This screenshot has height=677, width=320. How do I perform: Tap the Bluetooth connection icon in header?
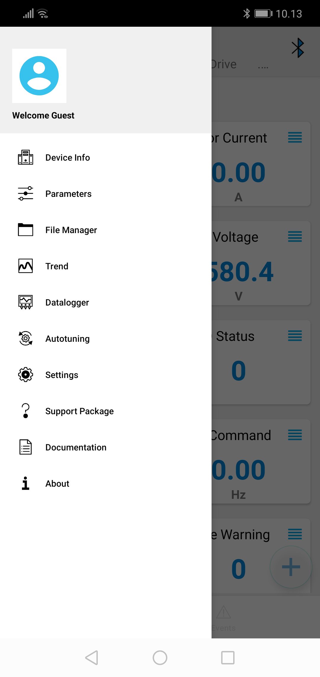[298, 48]
